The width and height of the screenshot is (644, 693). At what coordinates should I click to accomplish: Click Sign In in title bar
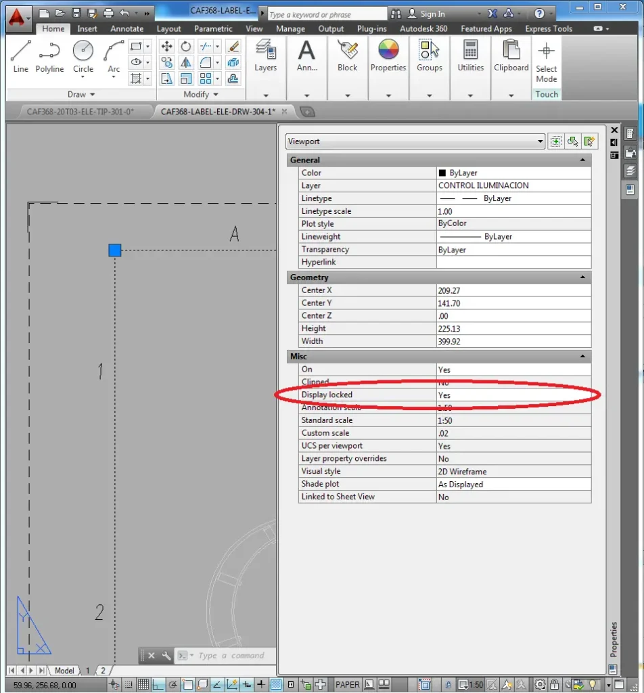click(432, 14)
